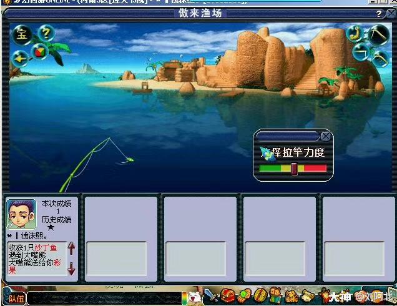Click the yellow question mark bubble

pyautogui.click(x=47, y=33)
